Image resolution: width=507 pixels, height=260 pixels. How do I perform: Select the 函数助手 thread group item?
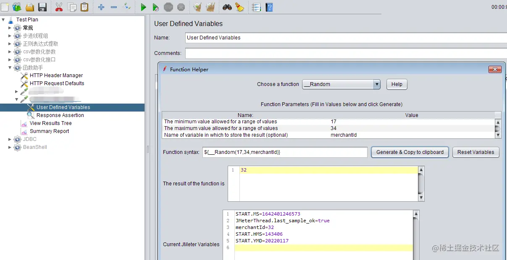pyautogui.click(x=33, y=68)
